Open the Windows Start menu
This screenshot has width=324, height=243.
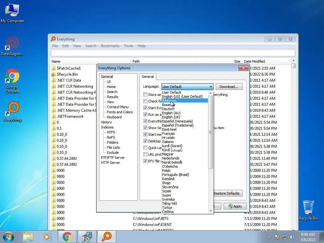coord(8,237)
